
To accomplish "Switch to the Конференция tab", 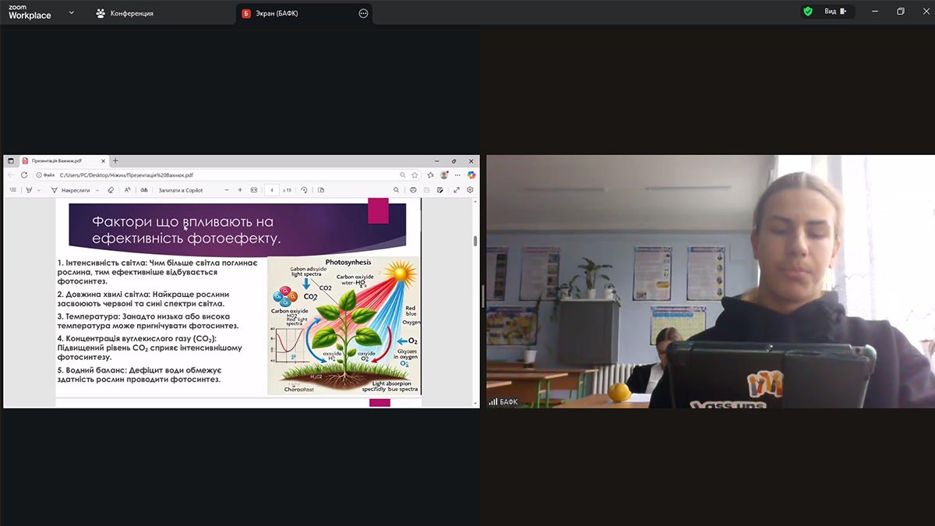I will (125, 13).
